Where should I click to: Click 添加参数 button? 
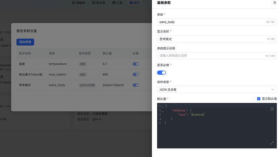(25, 42)
